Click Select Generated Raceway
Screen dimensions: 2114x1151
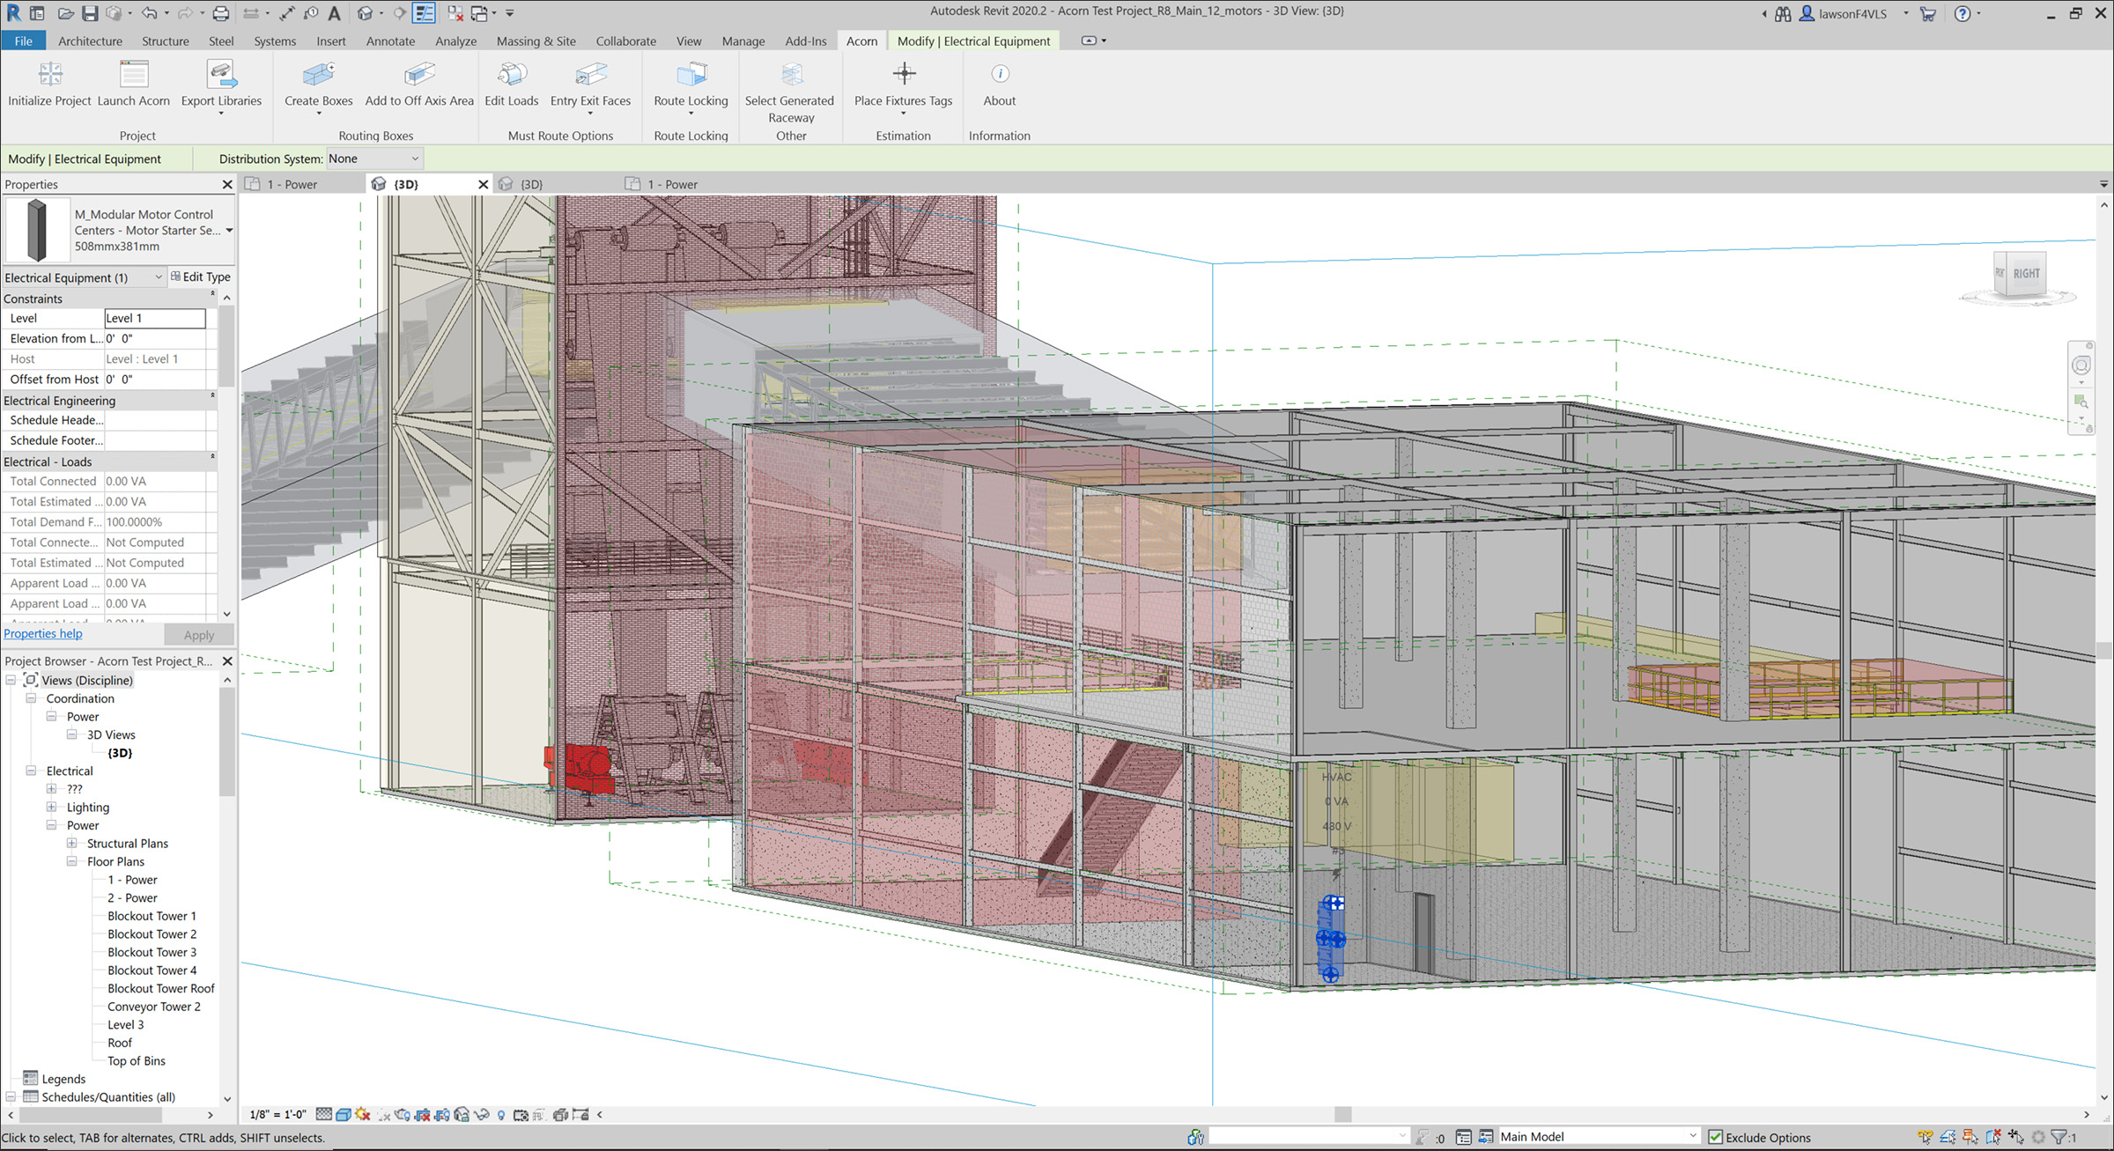[x=790, y=92]
